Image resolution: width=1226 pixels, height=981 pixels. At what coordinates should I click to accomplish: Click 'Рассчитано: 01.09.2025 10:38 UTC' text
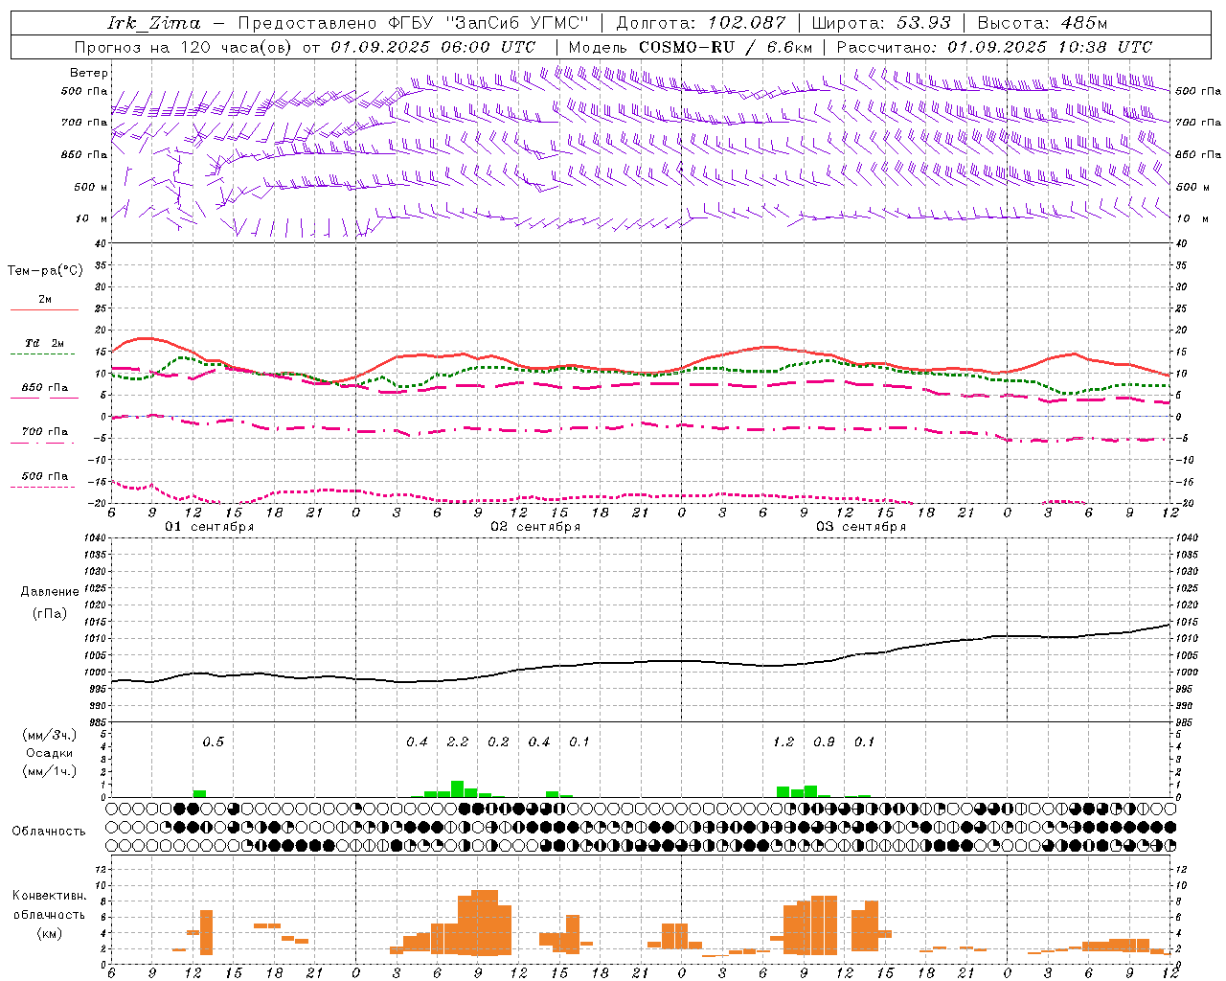click(994, 47)
